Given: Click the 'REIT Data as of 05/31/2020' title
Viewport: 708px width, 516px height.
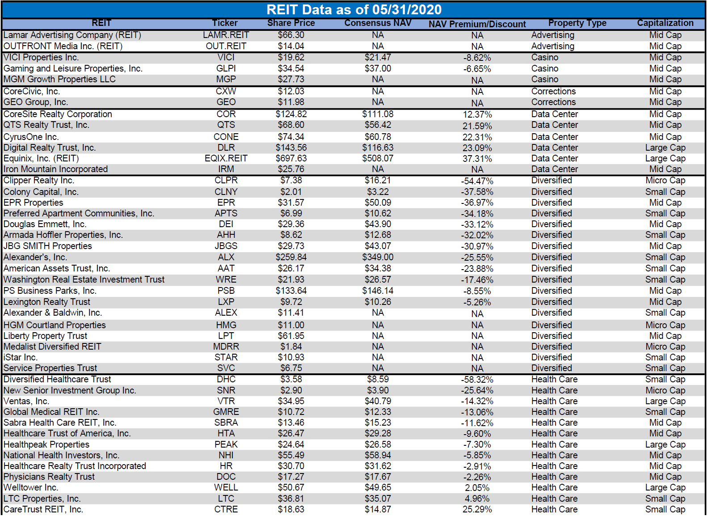Looking at the screenshot, I should tap(354, 9).
